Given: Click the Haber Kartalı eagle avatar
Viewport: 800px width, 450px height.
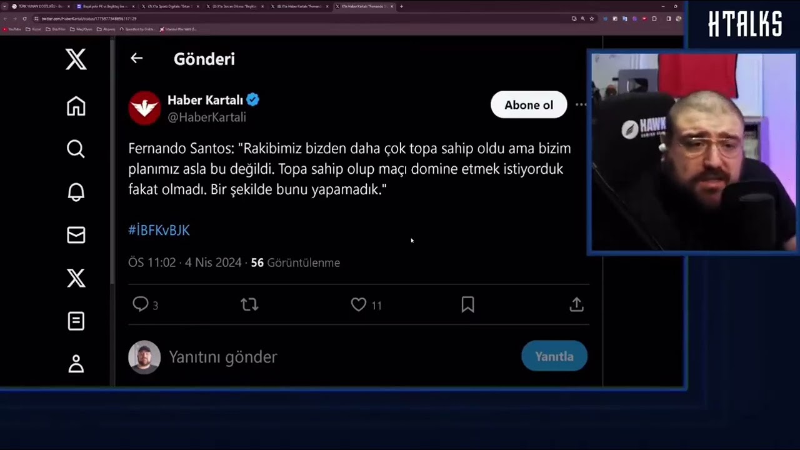Looking at the screenshot, I should tap(144, 107).
